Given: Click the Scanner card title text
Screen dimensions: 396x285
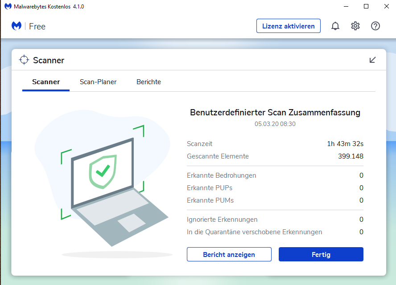Looking at the screenshot, I should click(x=49, y=60).
